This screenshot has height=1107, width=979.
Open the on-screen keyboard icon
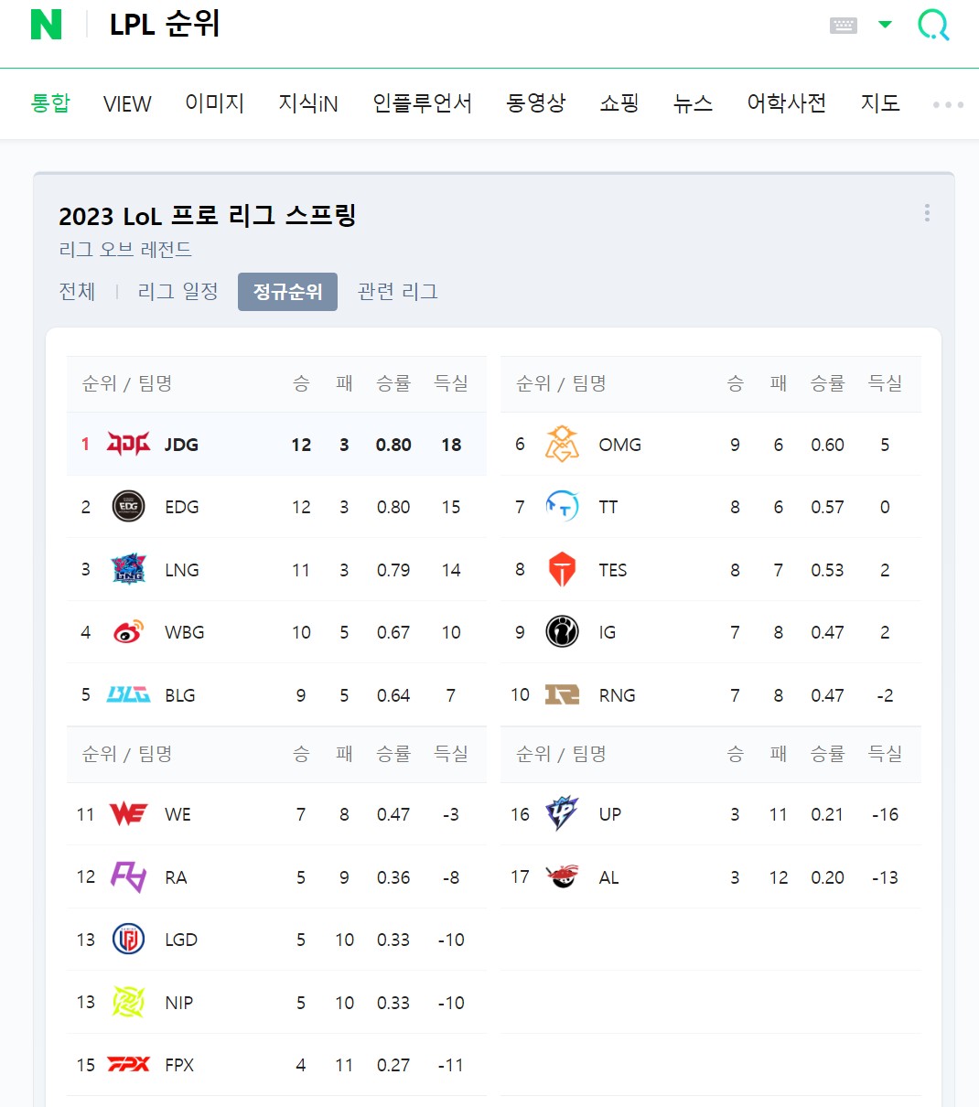(843, 26)
